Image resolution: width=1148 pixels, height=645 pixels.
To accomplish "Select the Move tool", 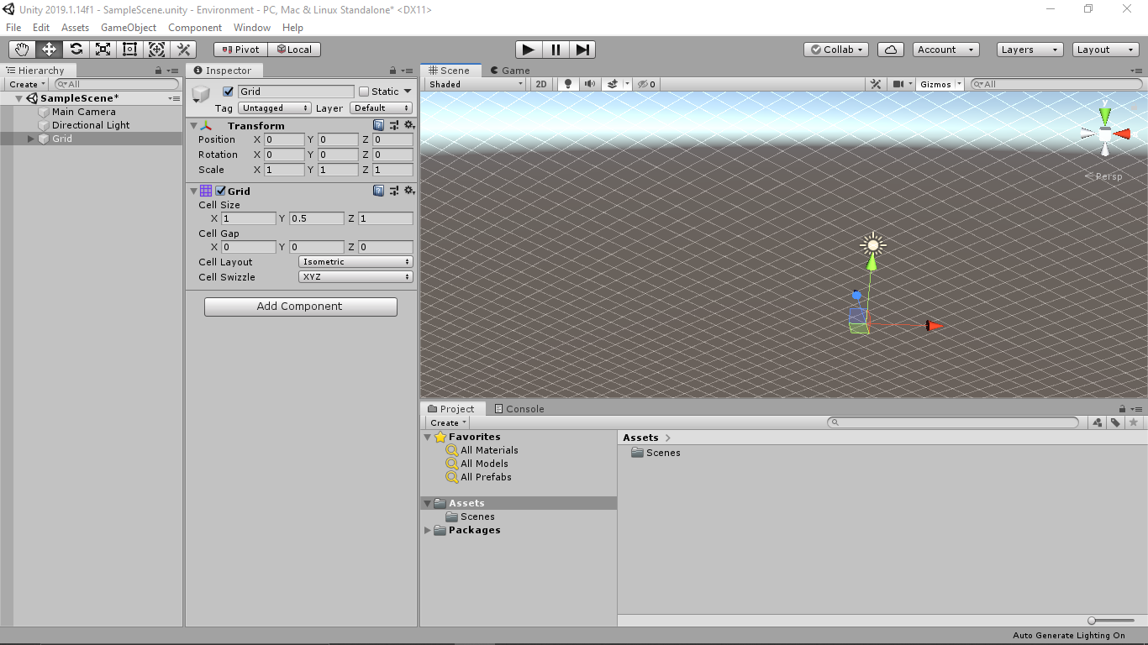I will pyautogui.click(x=50, y=50).
